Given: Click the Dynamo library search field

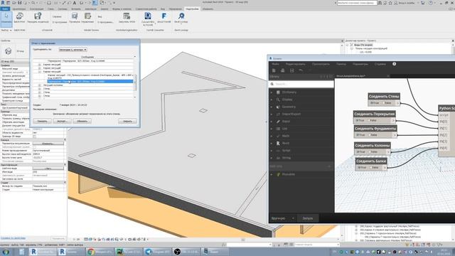Looking at the screenshot, I should point(301,84).
